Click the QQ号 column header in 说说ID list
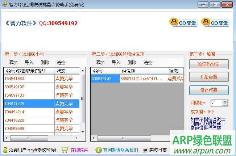 [x=105, y=71]
